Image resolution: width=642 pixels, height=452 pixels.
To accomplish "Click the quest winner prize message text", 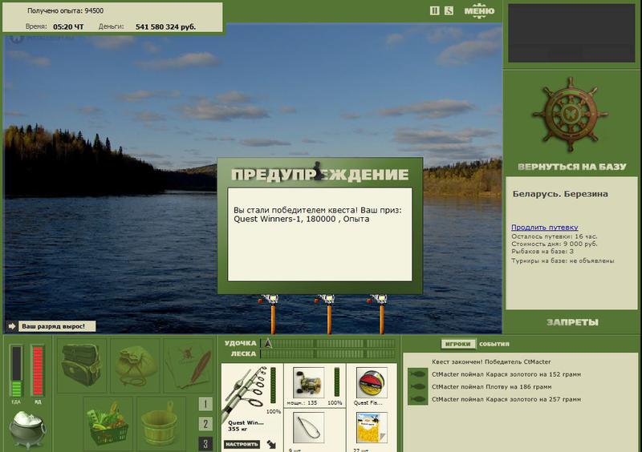I will point(317,214).
